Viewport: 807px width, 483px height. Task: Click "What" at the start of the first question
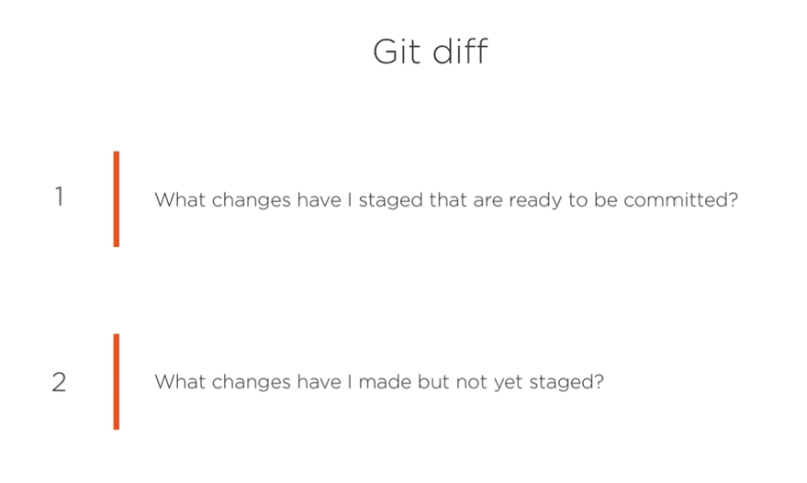pyautogui.click(x=180, y=200)
